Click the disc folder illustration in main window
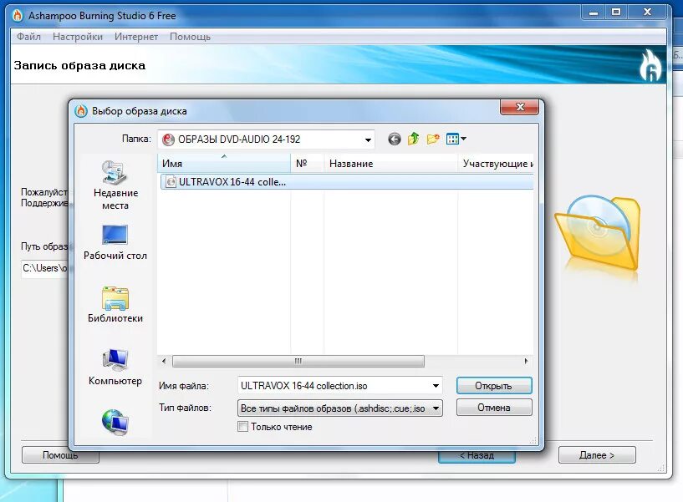Viewport: 683px width, 502px height. [x=598, y=233]
